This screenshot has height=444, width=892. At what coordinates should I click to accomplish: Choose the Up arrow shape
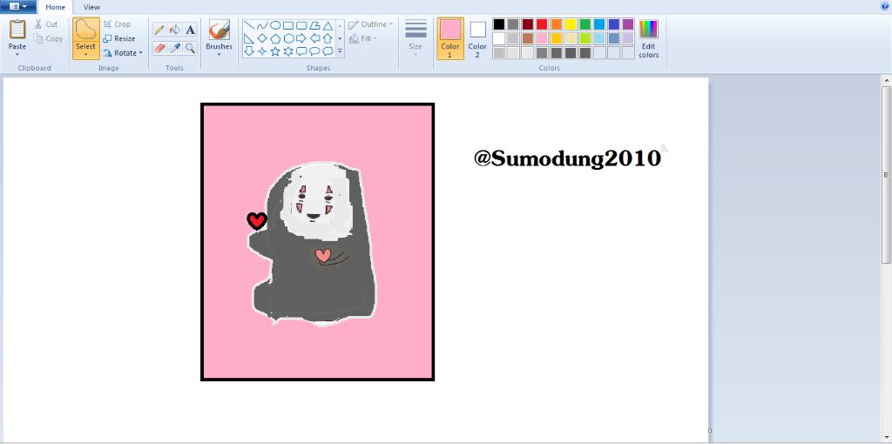click(x=328, y=38)
